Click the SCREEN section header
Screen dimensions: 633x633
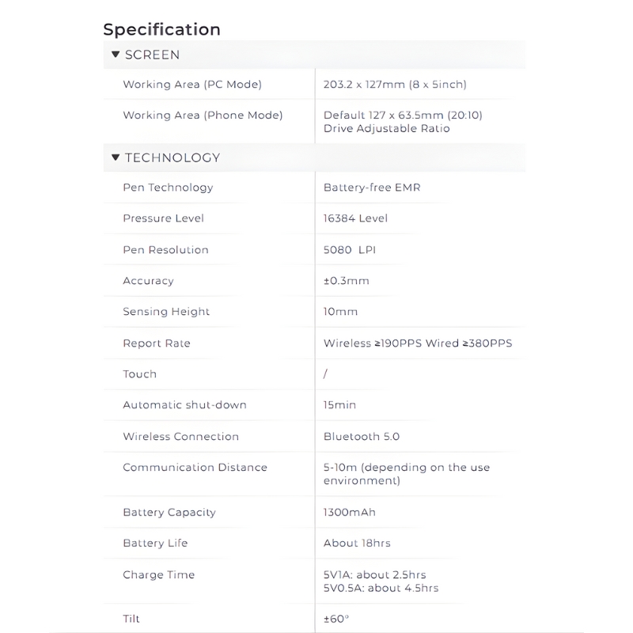[152, 55]
